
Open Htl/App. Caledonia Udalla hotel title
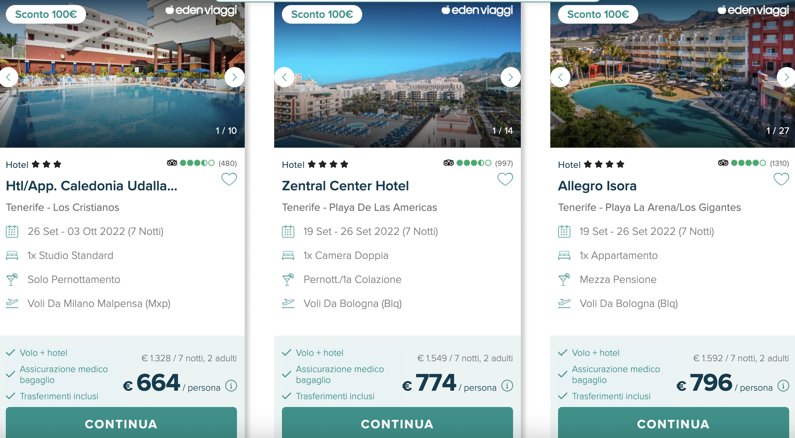click(x=92, y=186)
